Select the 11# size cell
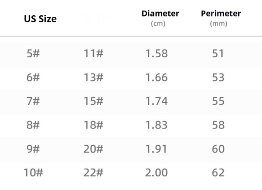The image size is (262, 190). (93, 54)
